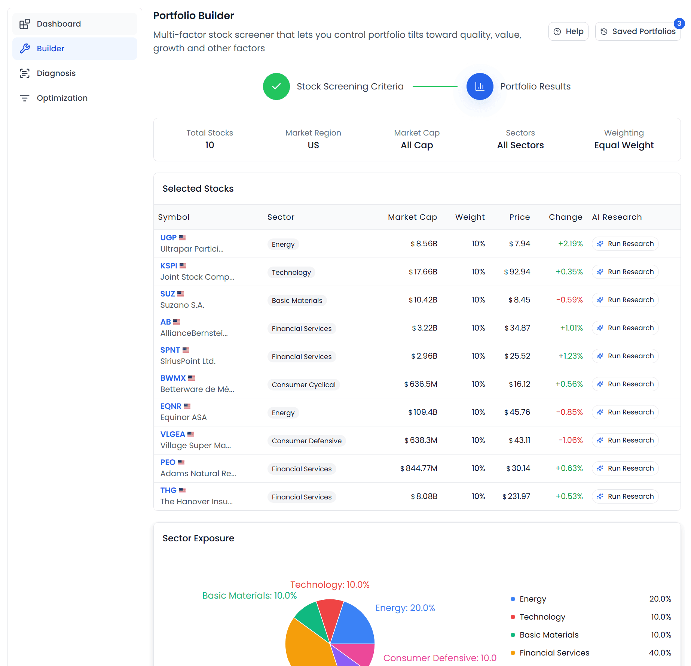This screenshot has width=691, height=666.
Task: Run Research for VLGEA
Action: tap(625, 440)
